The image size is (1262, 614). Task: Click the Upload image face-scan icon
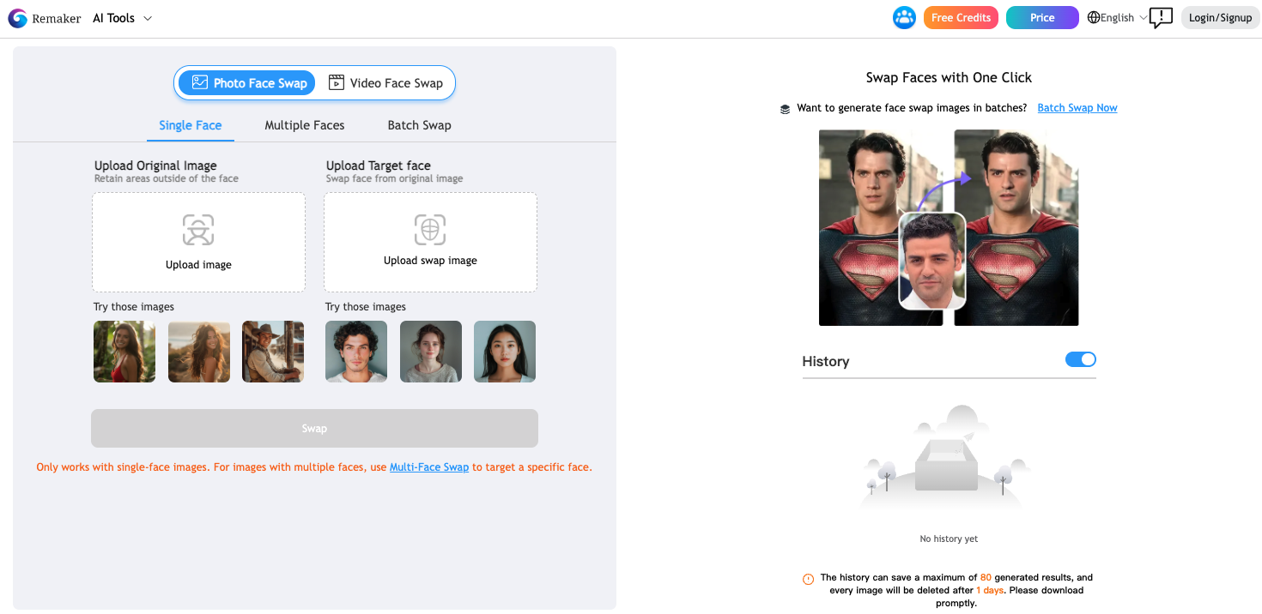click(x=198, y=230)
